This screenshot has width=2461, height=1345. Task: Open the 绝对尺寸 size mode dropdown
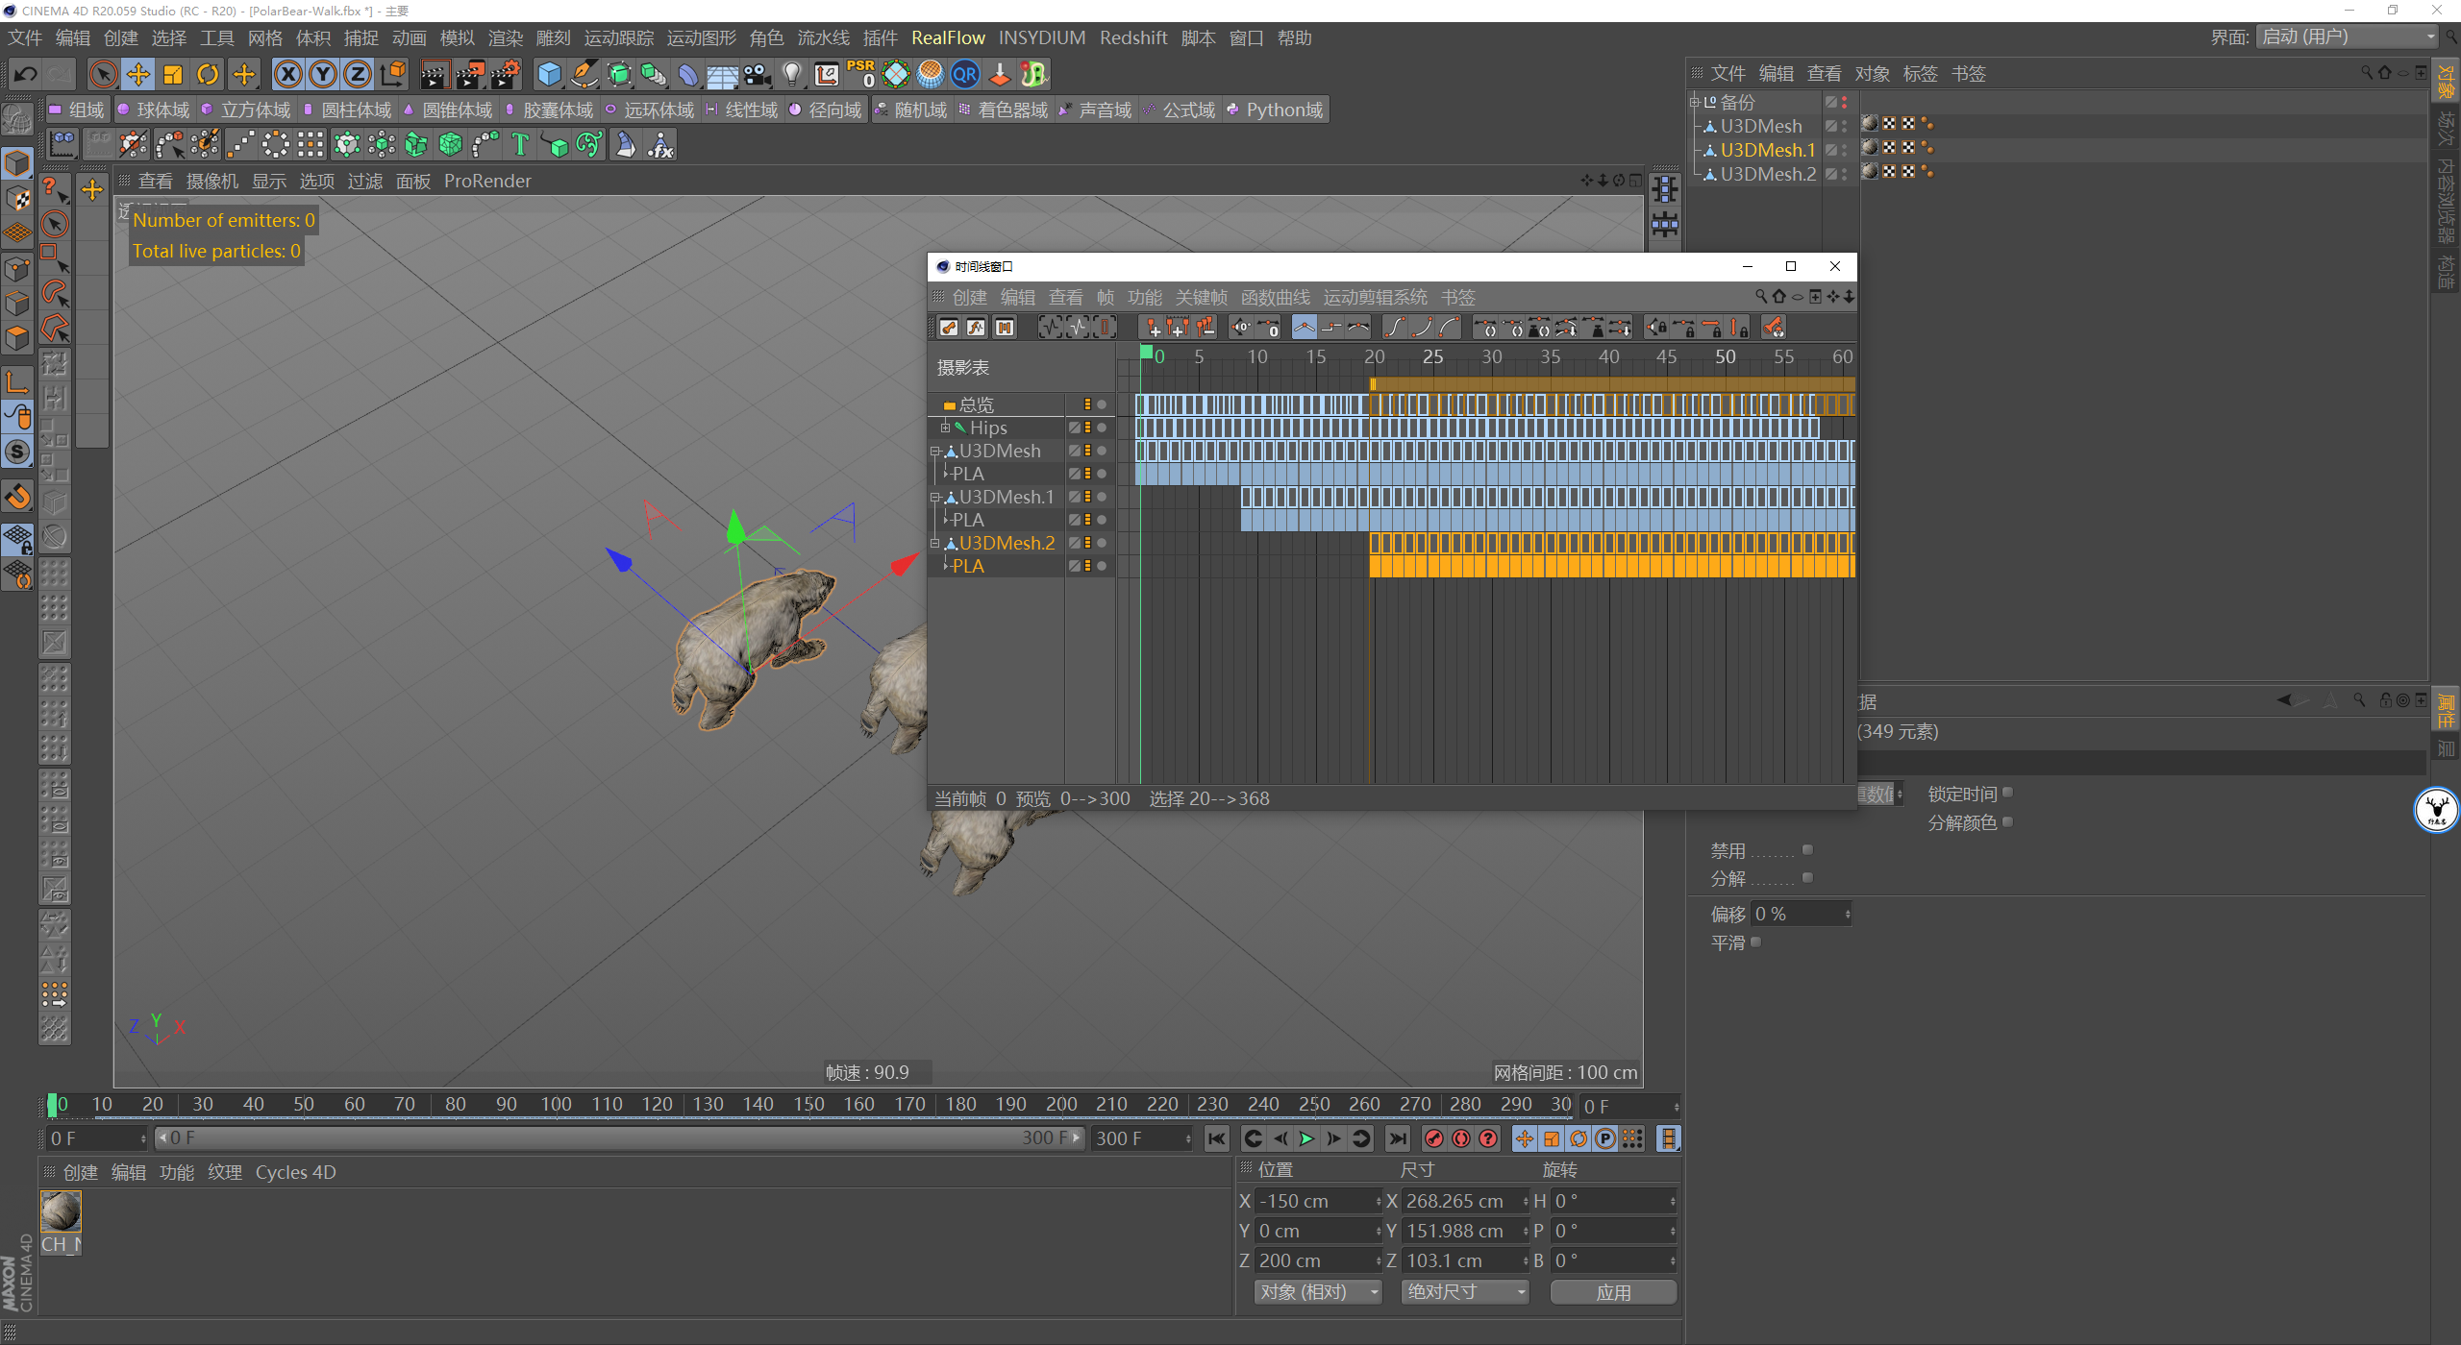coord(1464,1292)
